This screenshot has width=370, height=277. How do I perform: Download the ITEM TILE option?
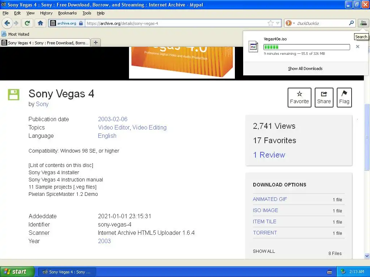[x=264, y=221]
